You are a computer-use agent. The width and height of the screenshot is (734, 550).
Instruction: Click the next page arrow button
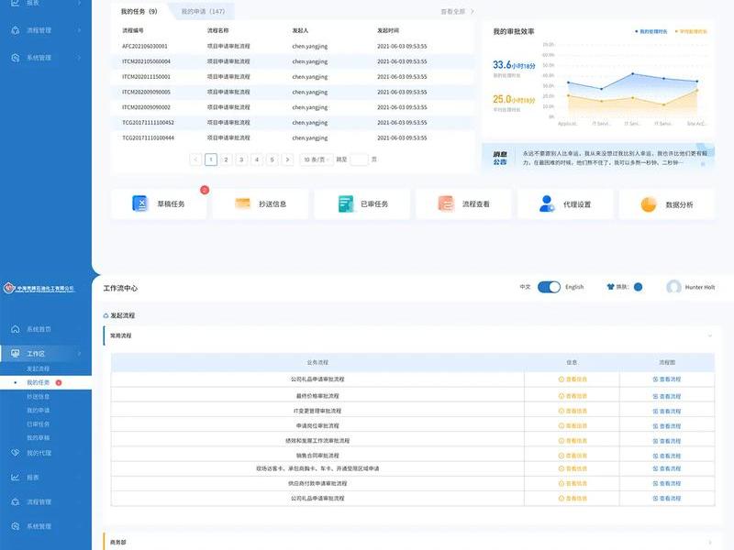pos(287,159)
